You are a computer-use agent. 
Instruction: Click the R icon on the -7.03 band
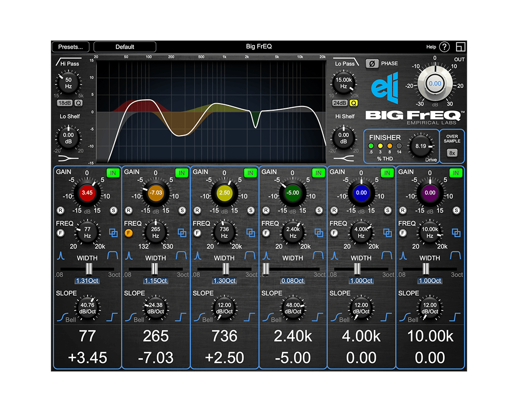click(x=129, y=210)
